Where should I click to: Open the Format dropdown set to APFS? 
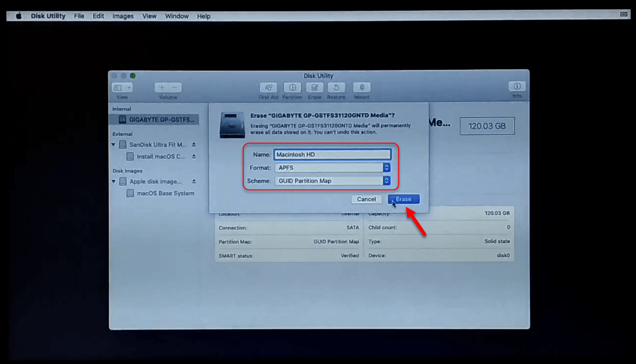pos(332,168)
